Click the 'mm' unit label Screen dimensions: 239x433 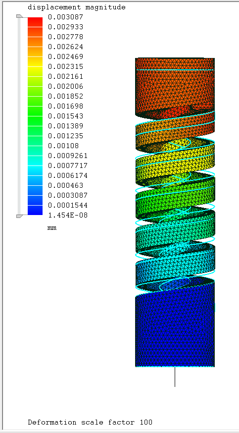[x=52, y=228]
